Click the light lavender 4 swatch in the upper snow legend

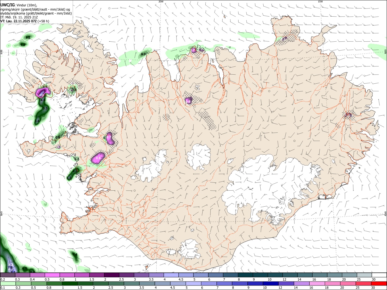coord(171,275)
